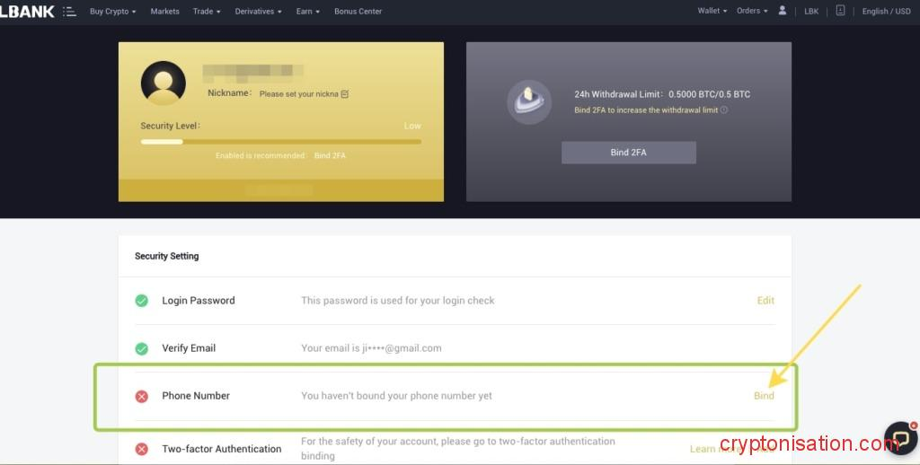Open the Bonus Center menu item
Image resolution: width=920 pixels, height=465 pixels.
(x=358, y=12)
